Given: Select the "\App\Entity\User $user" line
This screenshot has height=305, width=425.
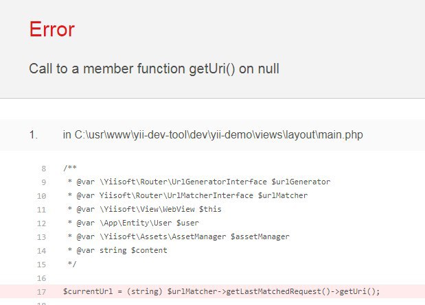Looking at the screenshot, I should (x=133, y=223).
